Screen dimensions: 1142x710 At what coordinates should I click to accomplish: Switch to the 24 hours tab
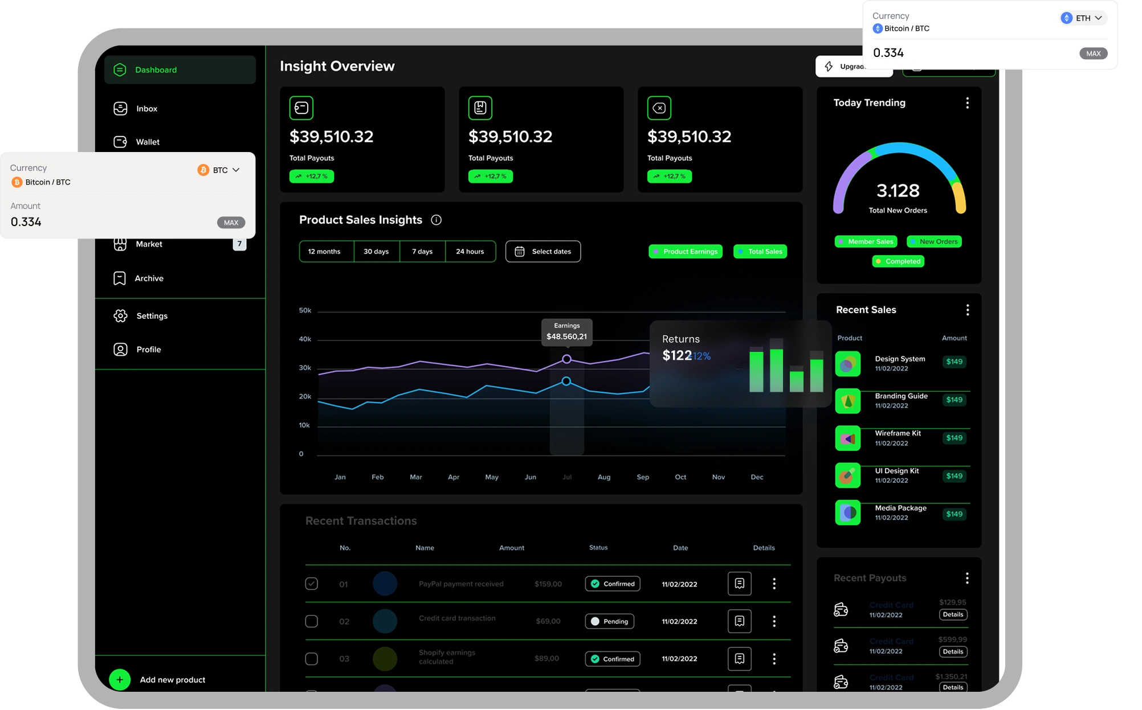470,252
